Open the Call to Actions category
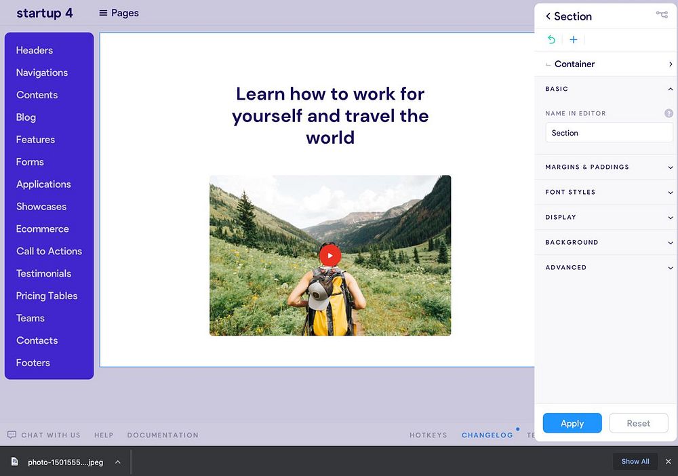 pos(49,251)
